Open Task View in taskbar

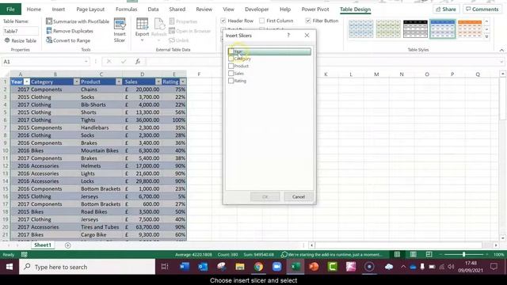[x=165, y=267]
